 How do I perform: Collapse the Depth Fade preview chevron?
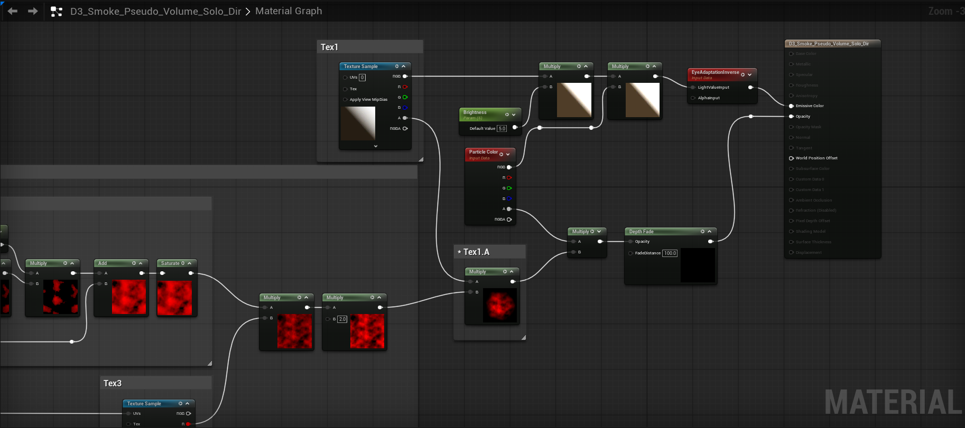click(709, 232)
